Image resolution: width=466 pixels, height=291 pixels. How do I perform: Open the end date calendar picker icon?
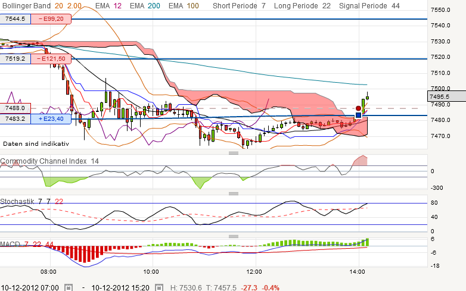[159, 287]
